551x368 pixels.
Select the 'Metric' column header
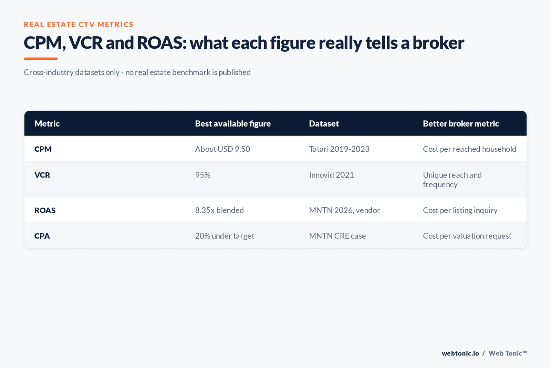(x=47, y=123)
